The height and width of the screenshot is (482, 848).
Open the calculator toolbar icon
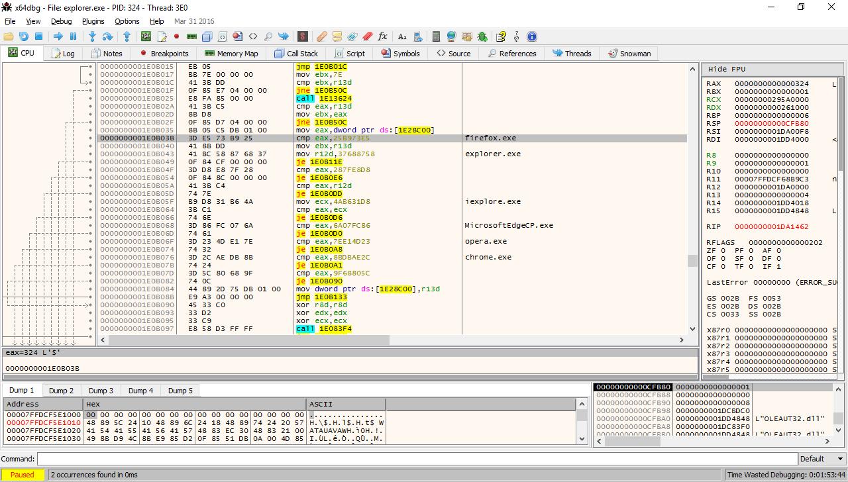coord(436,36)
